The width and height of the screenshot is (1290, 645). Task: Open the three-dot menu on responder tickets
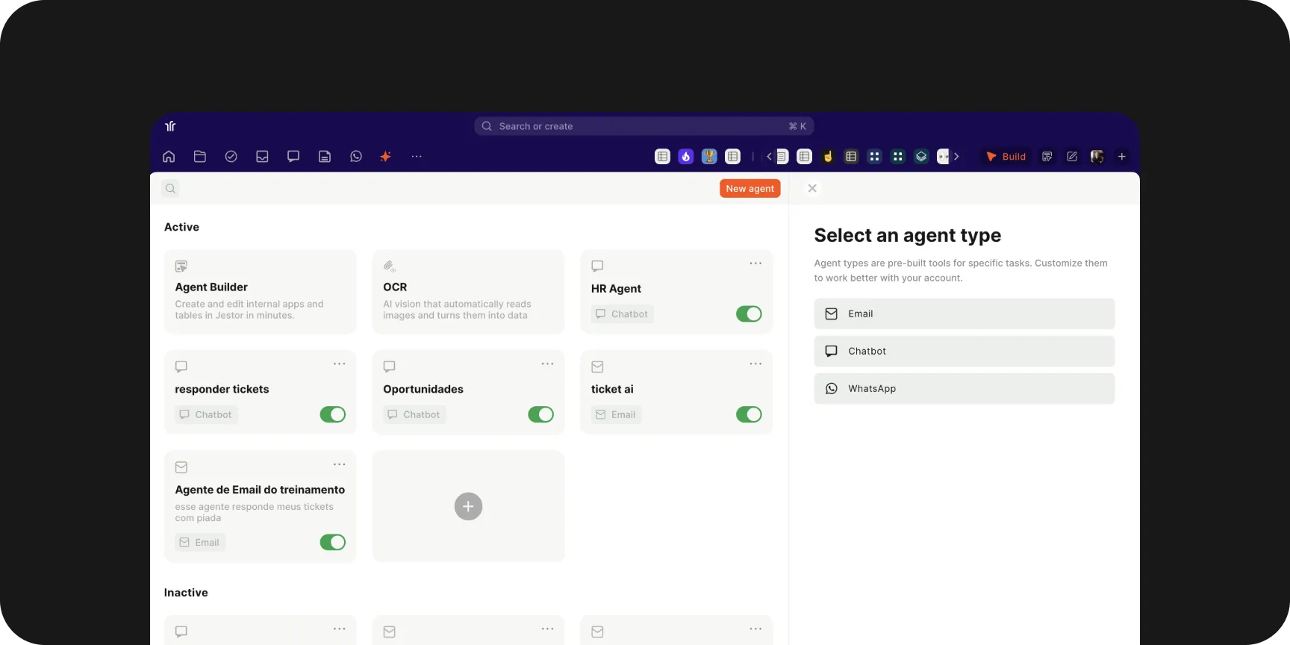click(x=339, y=364)
